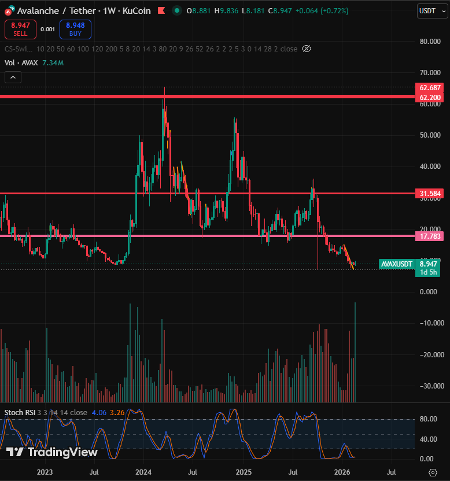Click the 2024 label on time axis
The width and height of the screenshot is (450, 481).
143,472
